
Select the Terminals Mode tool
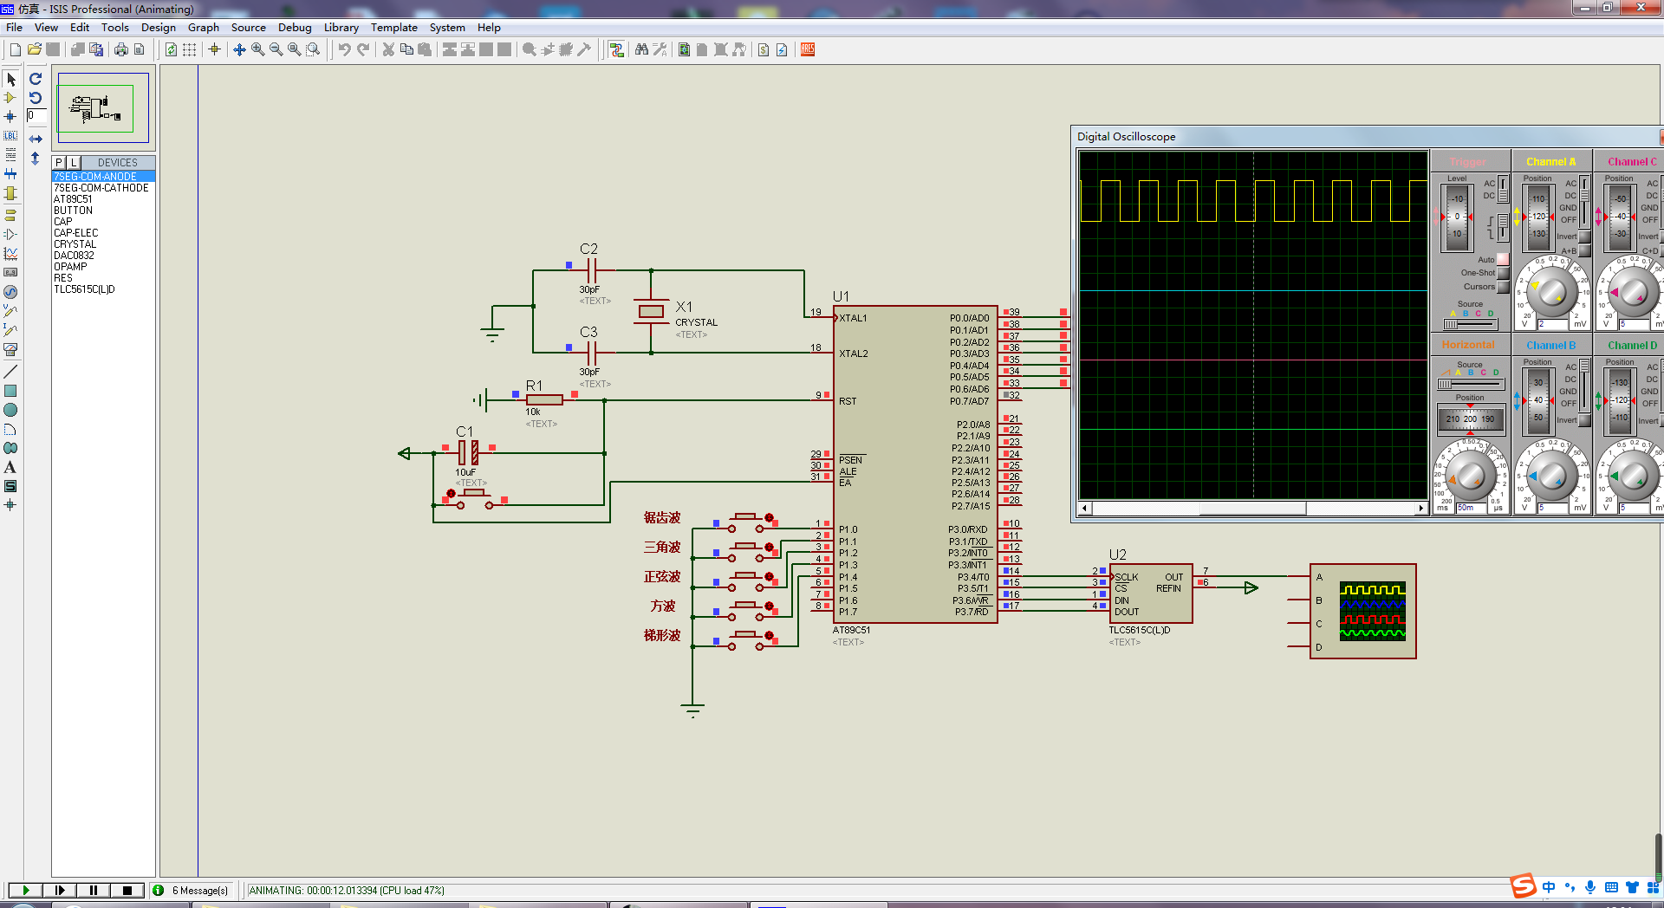[10, 215]
